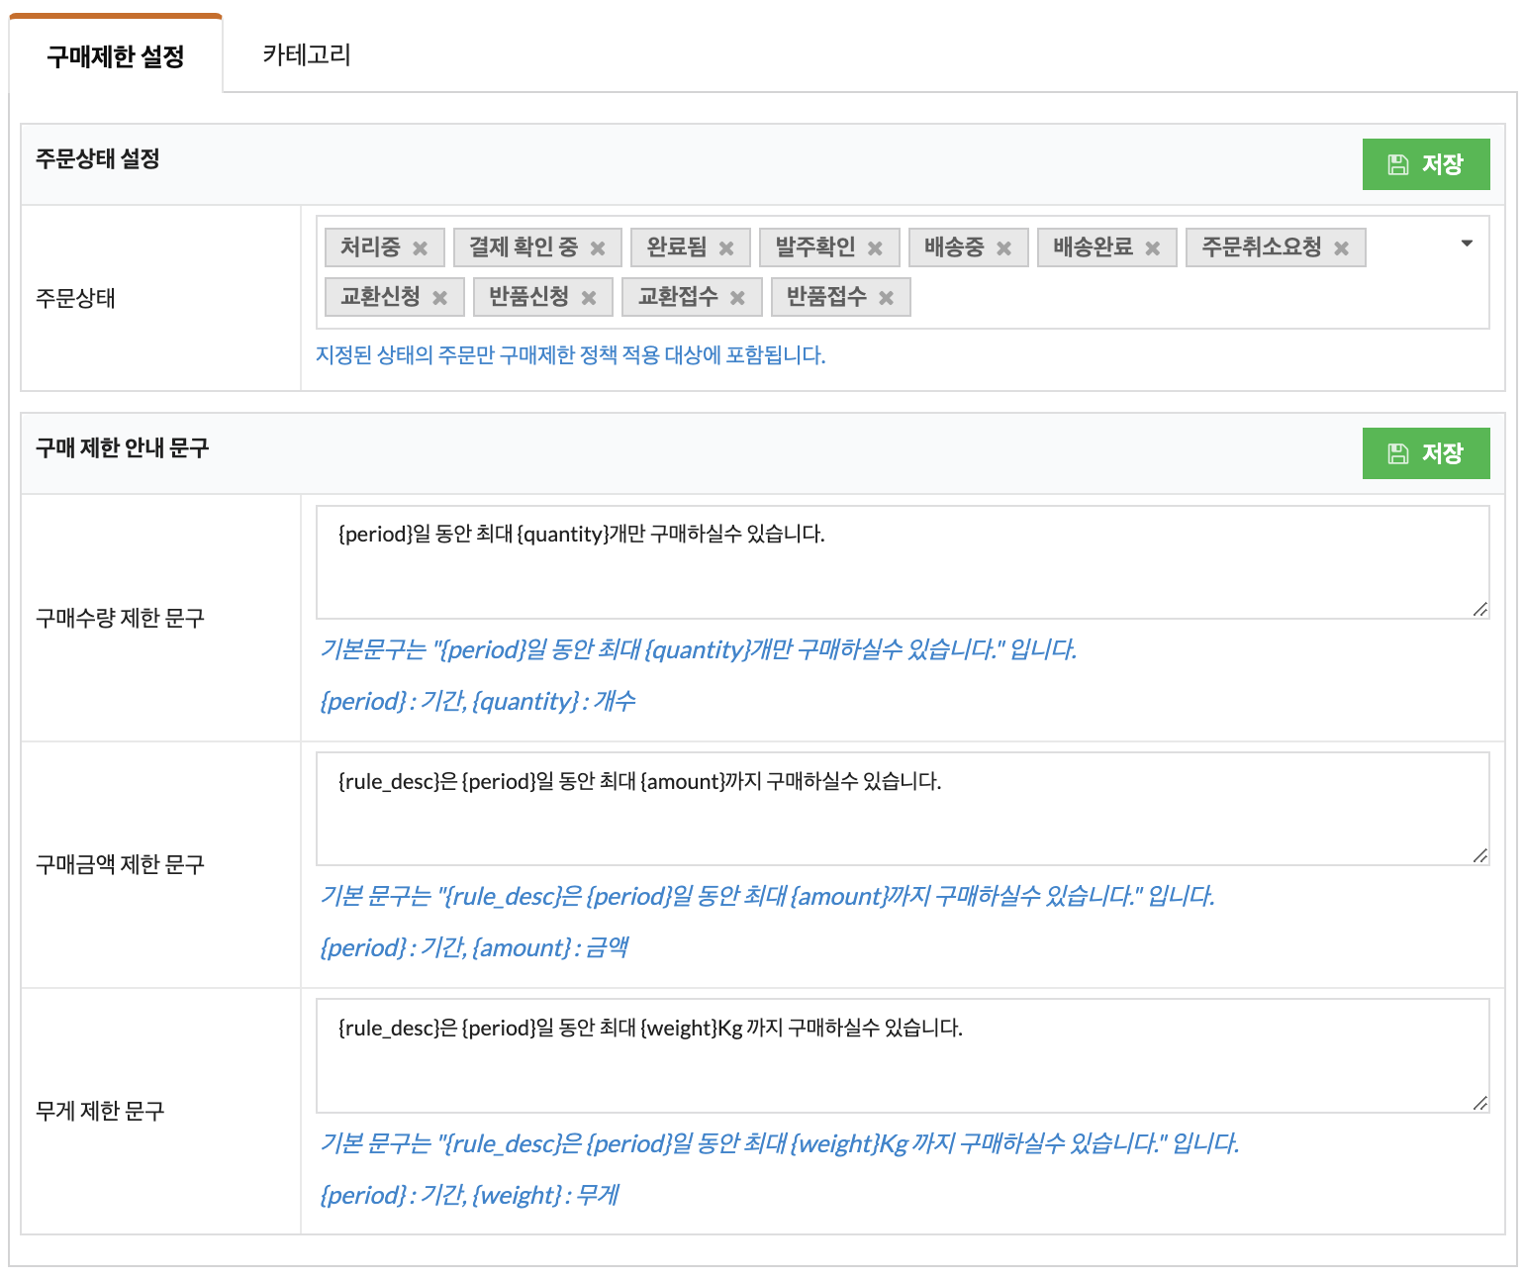Switch to the 카테고리 tab

click(x=307, y=55)
